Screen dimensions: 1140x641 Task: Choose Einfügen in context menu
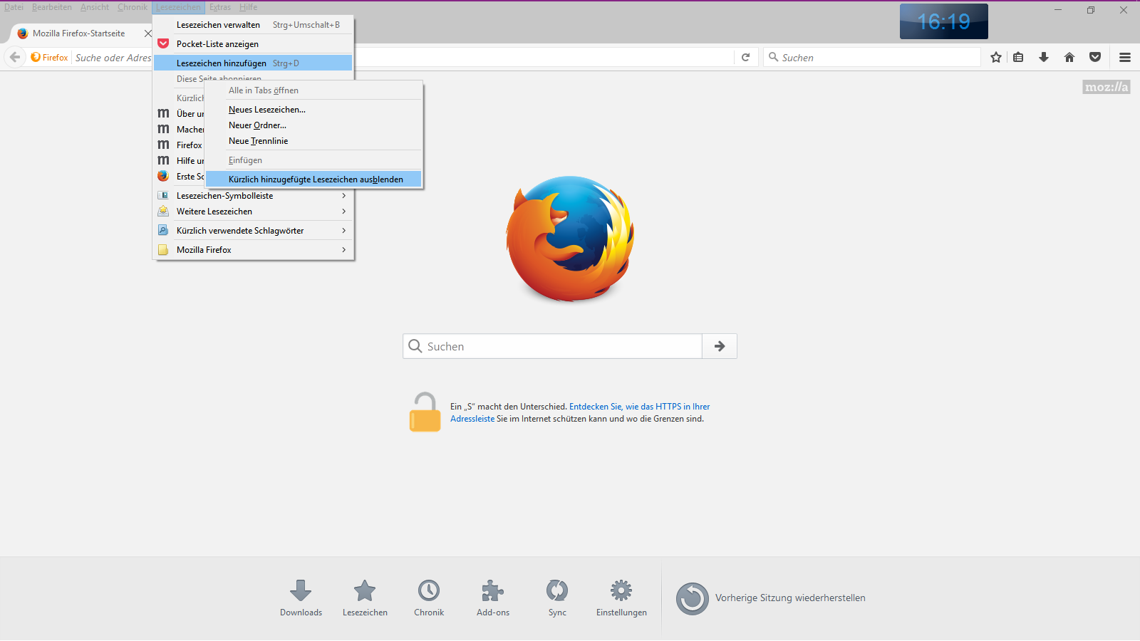click(x=313, y=160)
